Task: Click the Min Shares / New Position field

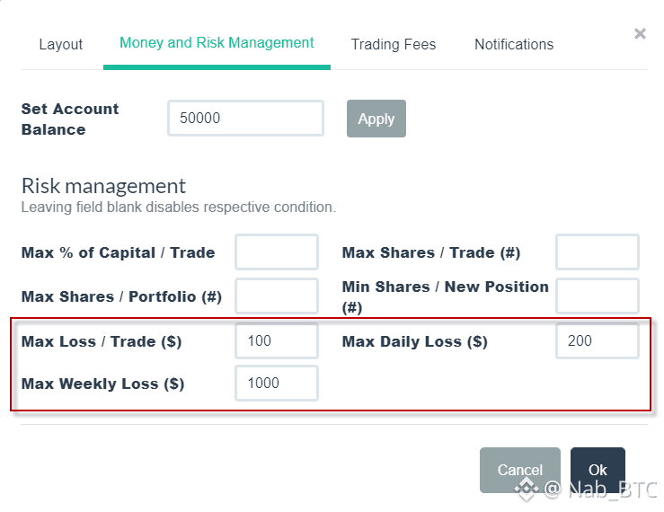Action: pos(598,296)
